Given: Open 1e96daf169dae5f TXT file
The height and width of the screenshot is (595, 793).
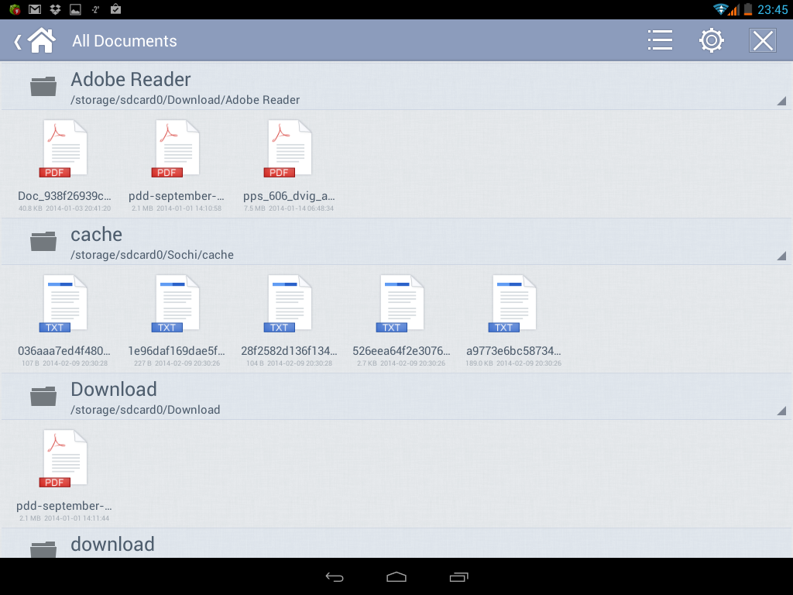Looking at the screenshot, I should pyautogui.click(x=177, y=320).
